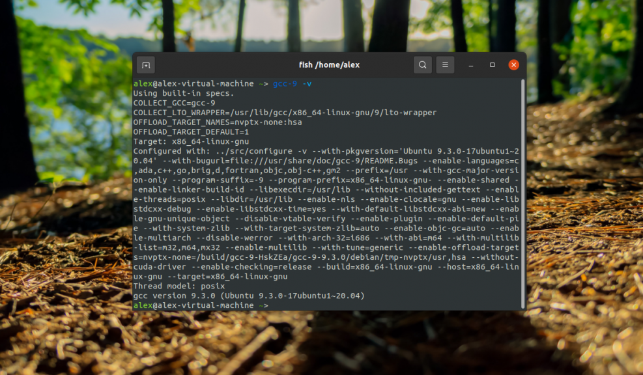The image size is (643, 375).
Task: Click the OFFLOAD_TARGET_DEFAULT=1 line
Action: [193, 132]
